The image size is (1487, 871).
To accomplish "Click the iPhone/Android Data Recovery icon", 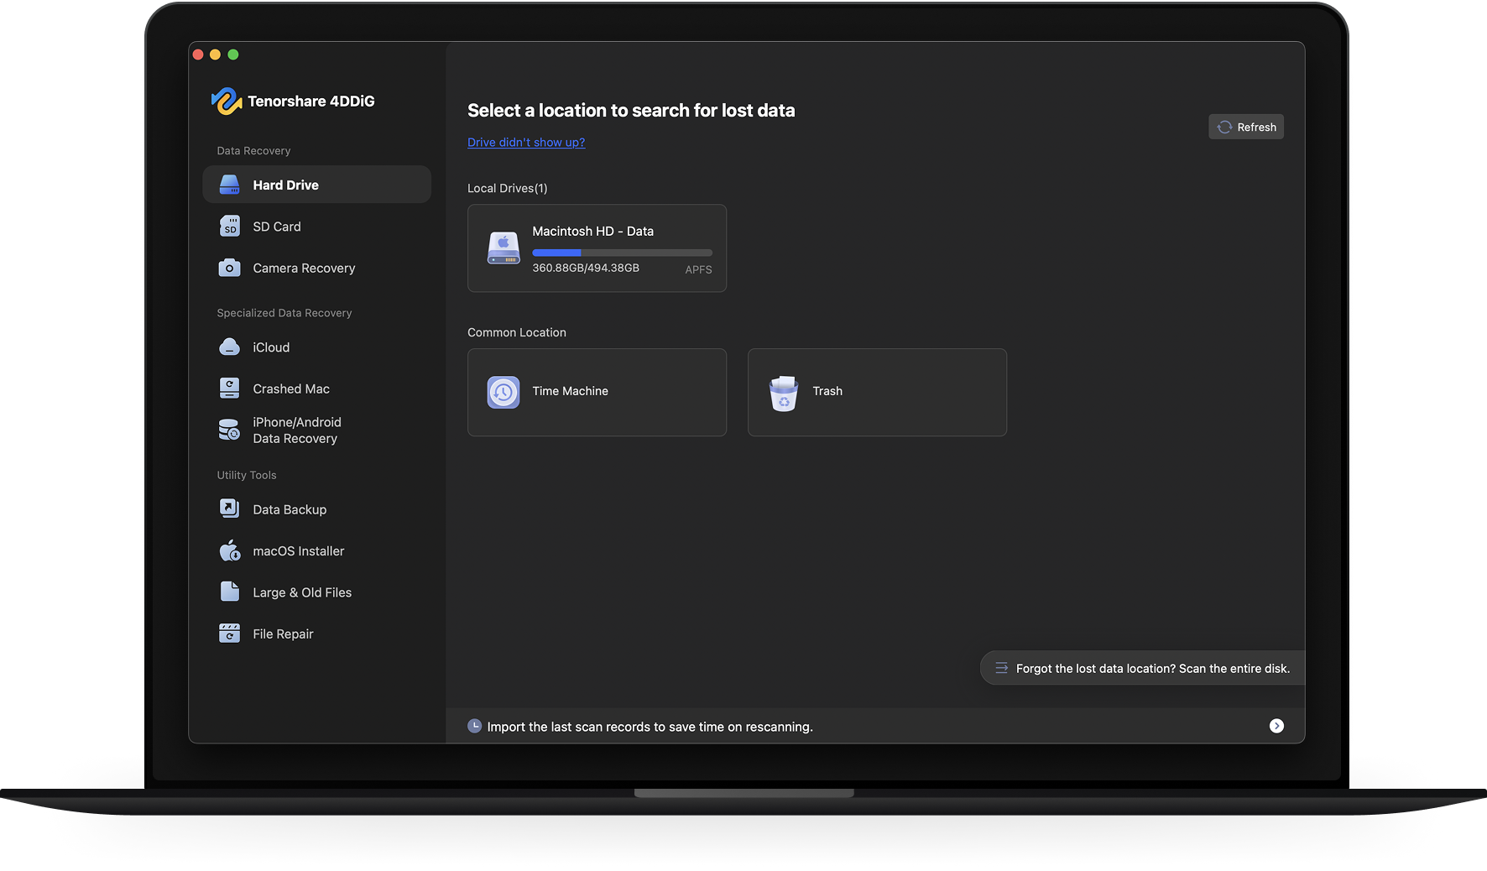I will coord(229,430).
